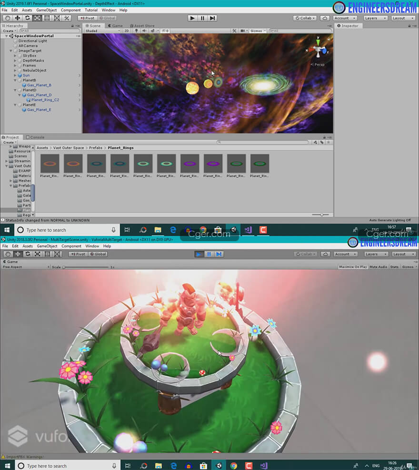Click cloud icon in lower Unity toolbar

coord(325,254)
